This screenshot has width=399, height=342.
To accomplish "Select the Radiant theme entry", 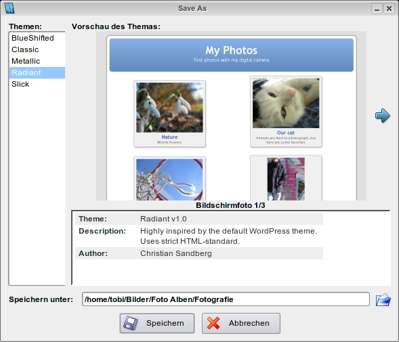I will (37, 72).
